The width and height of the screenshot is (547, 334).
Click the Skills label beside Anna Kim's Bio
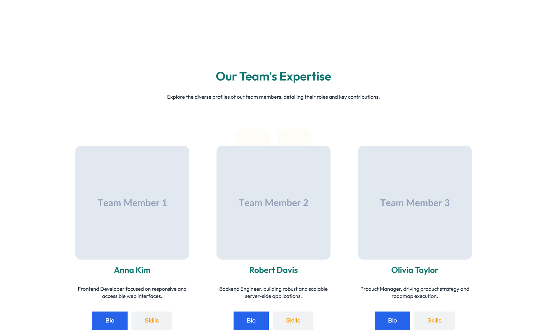coord(151,320)
